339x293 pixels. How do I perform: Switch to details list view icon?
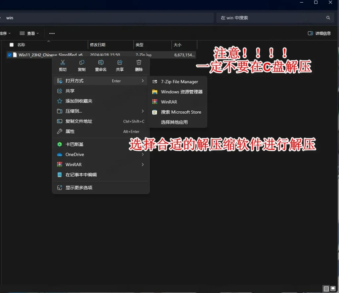[326, 288]
